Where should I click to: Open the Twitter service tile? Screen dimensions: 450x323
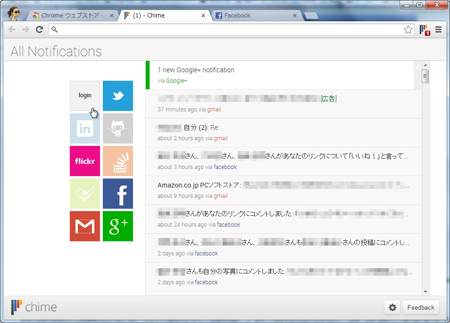tap(118, 96)
